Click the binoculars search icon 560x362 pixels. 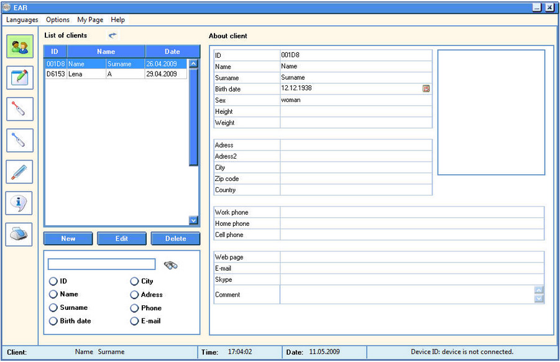click(171, 265)
